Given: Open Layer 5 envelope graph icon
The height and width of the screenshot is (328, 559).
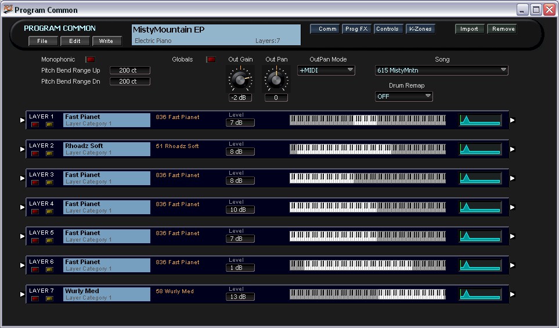Looking at the screenshot, I should click(480, 236).
